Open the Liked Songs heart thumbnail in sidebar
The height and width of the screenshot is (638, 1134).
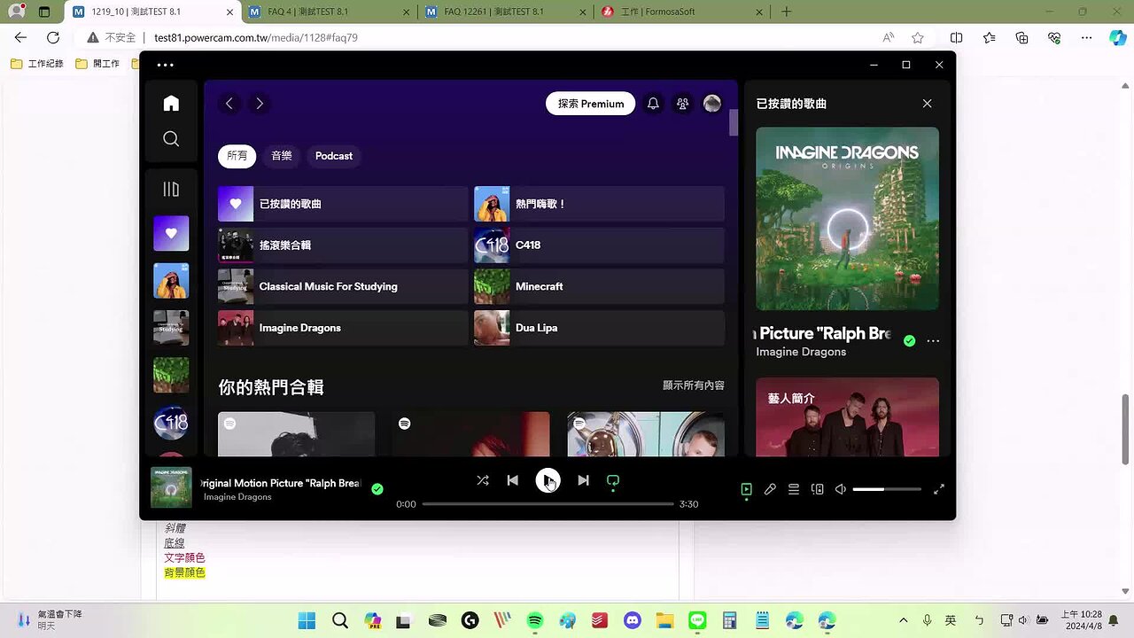[171, 234]
